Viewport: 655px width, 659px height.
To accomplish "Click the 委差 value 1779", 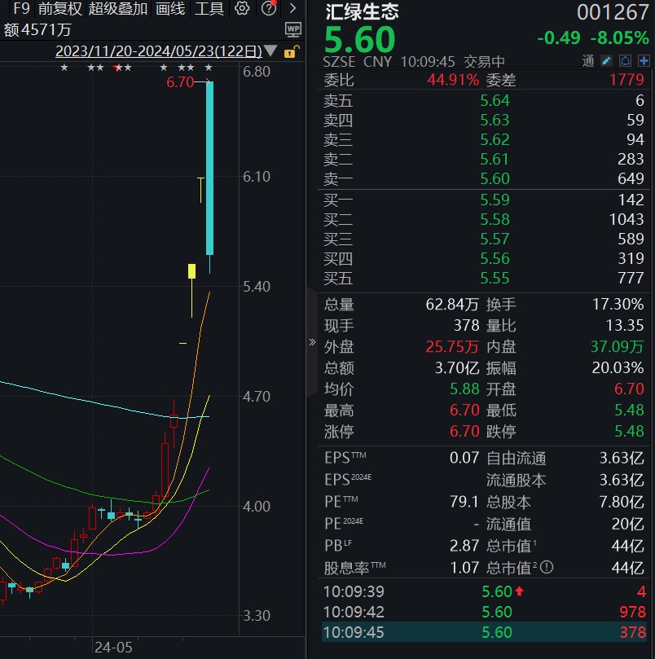I will pos(626,80).
